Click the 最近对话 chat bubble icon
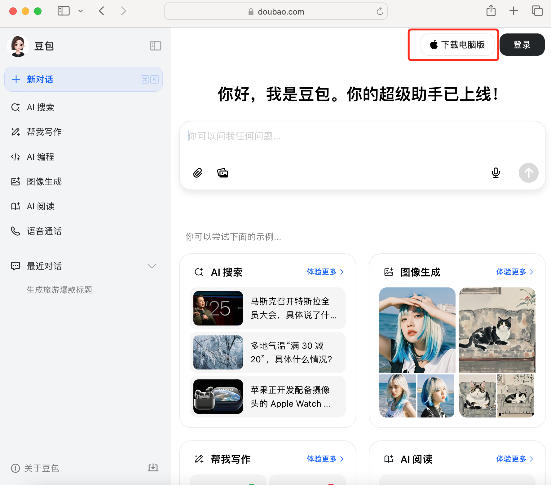Screen dimensions: 551x485 click(15, 266)
